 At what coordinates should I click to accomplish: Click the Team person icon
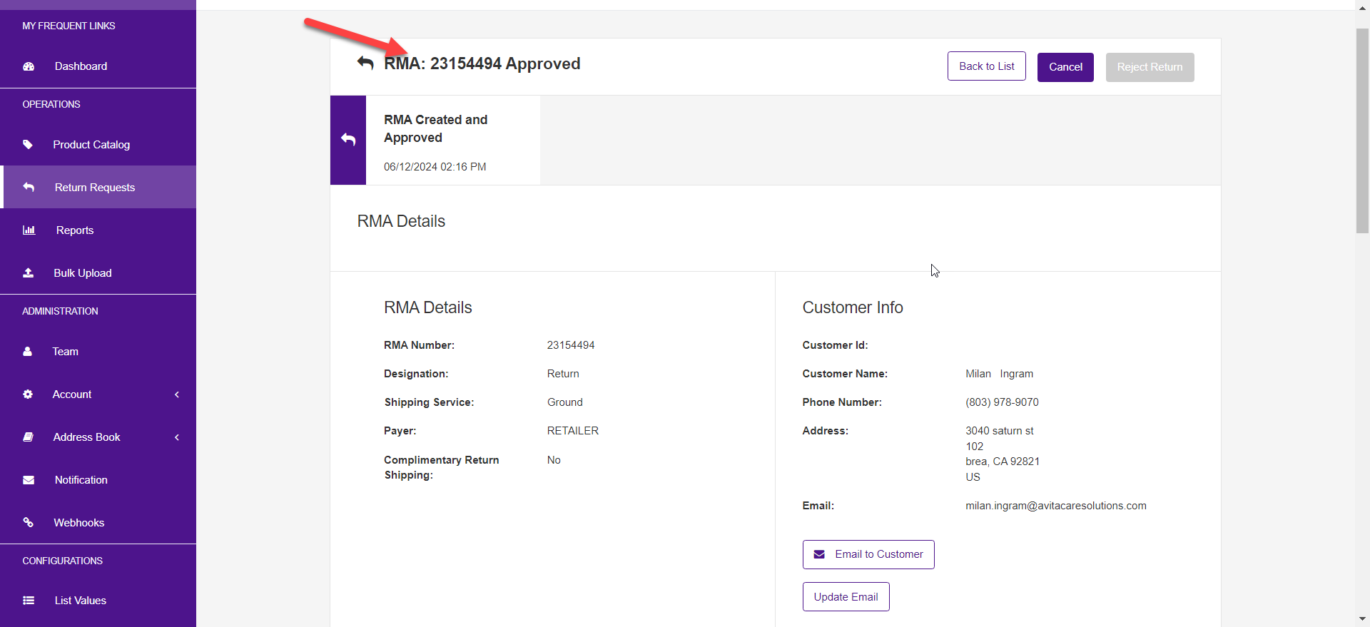pyautogui.click(x=28, y=351)
